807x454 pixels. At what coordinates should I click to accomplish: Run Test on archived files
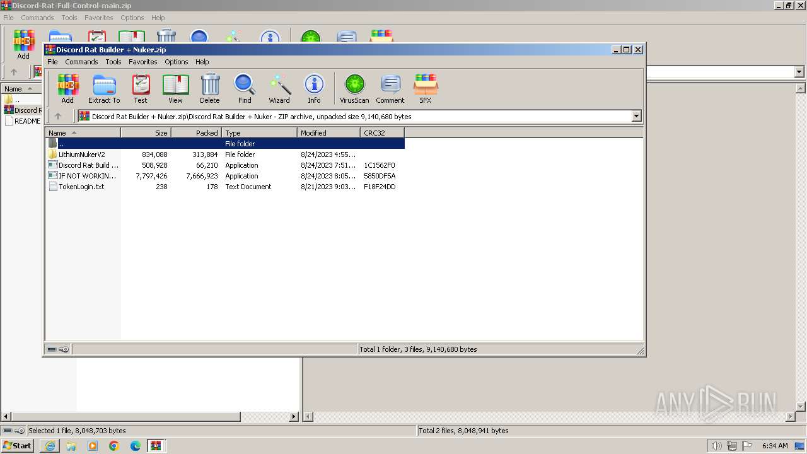[141, 88]
